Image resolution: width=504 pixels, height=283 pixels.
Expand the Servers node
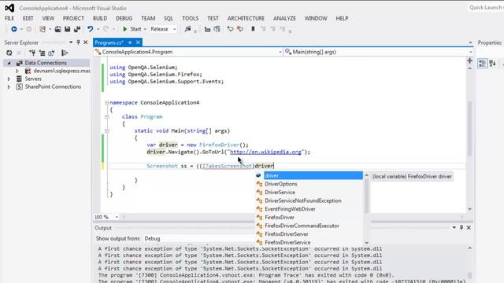[9, 79]
